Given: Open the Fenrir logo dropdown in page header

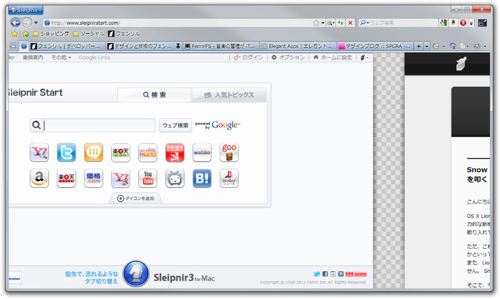Looking at the screenshot, I should pyautogui.click(x=364, y=57).
